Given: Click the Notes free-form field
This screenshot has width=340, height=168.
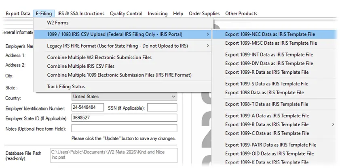Looking at the screenshot, I should [124, 128].
